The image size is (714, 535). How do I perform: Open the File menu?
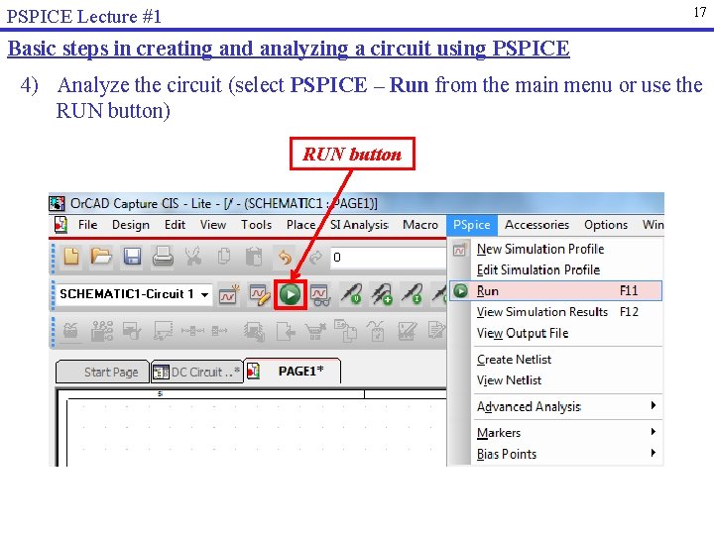tap(87, 225)
